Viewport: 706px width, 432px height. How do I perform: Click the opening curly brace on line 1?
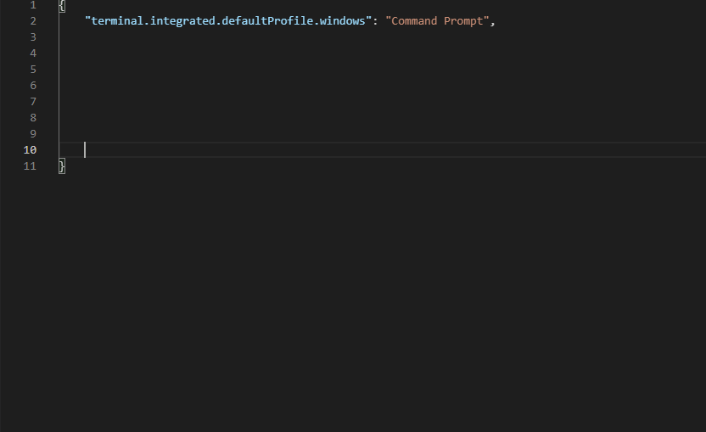click(62, 5)
